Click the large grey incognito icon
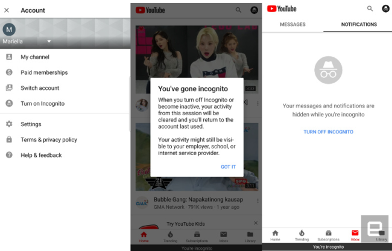This screenshot has height=251, width=392. (328, 70)
